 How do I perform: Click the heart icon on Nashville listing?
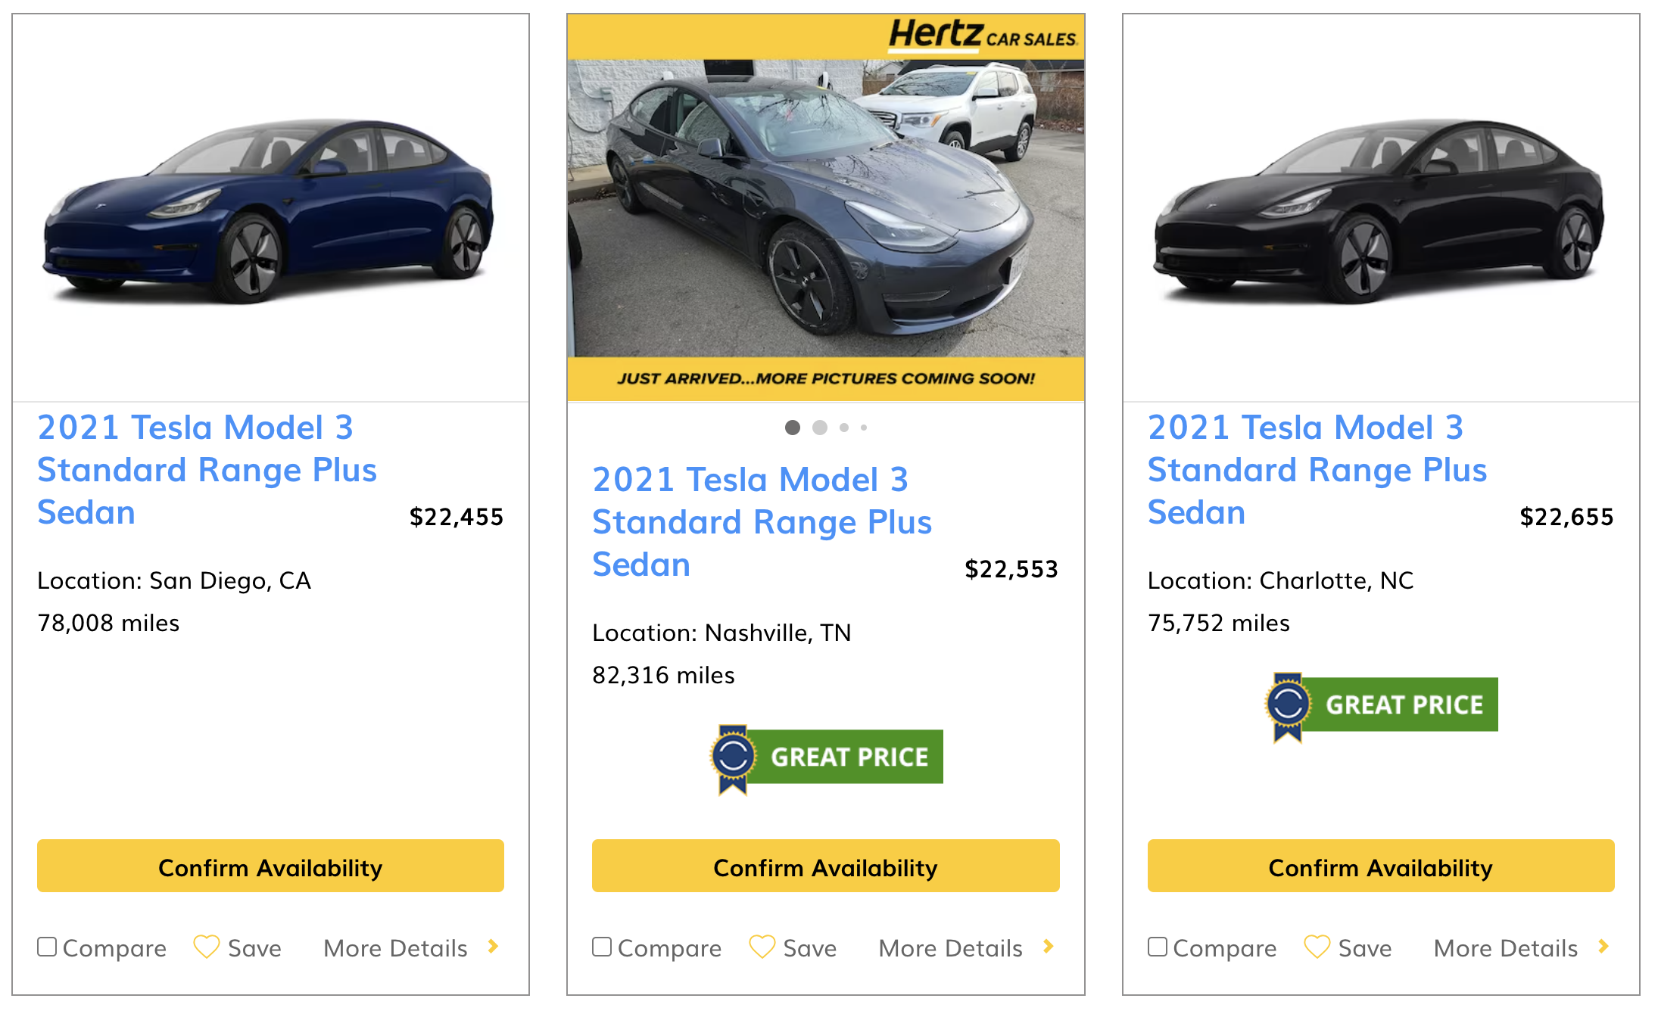762,947
